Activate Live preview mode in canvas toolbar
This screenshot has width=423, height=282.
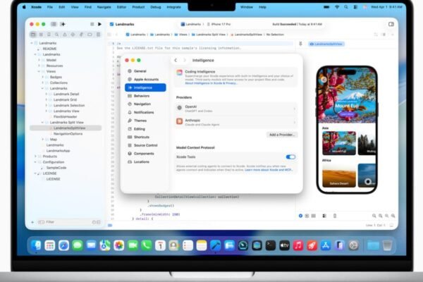[300, 216]
